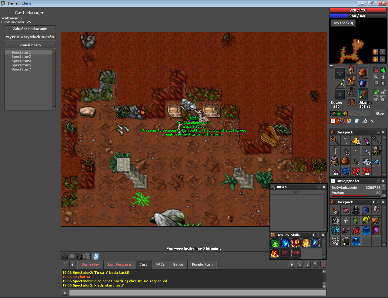Zoom in the minimap with plus
Image resolution: width=388 pixels, height=298 pixels.
383,52
